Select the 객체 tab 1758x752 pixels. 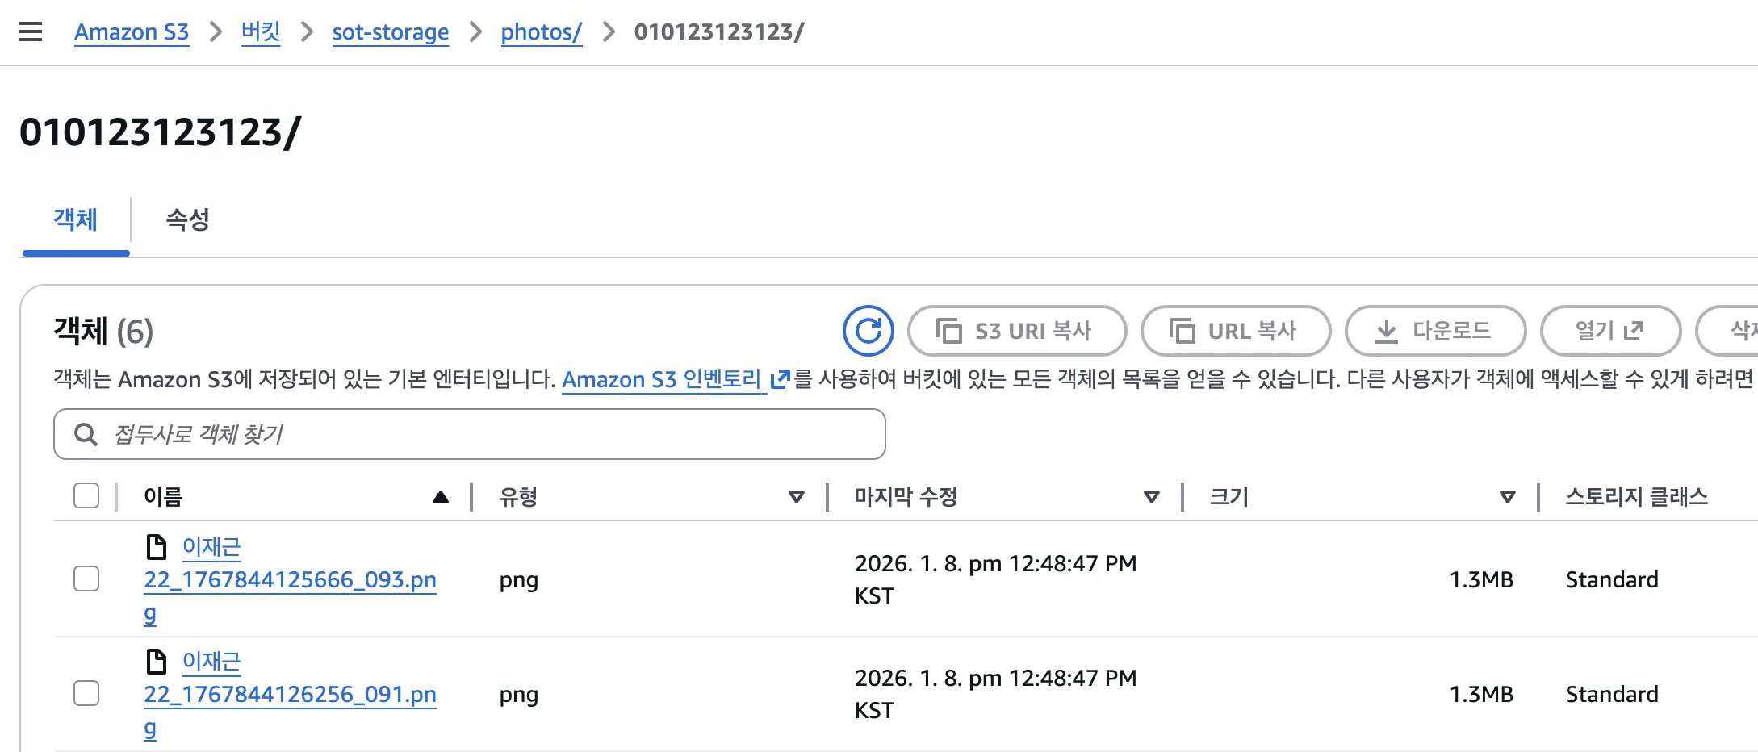pos(76,219)
